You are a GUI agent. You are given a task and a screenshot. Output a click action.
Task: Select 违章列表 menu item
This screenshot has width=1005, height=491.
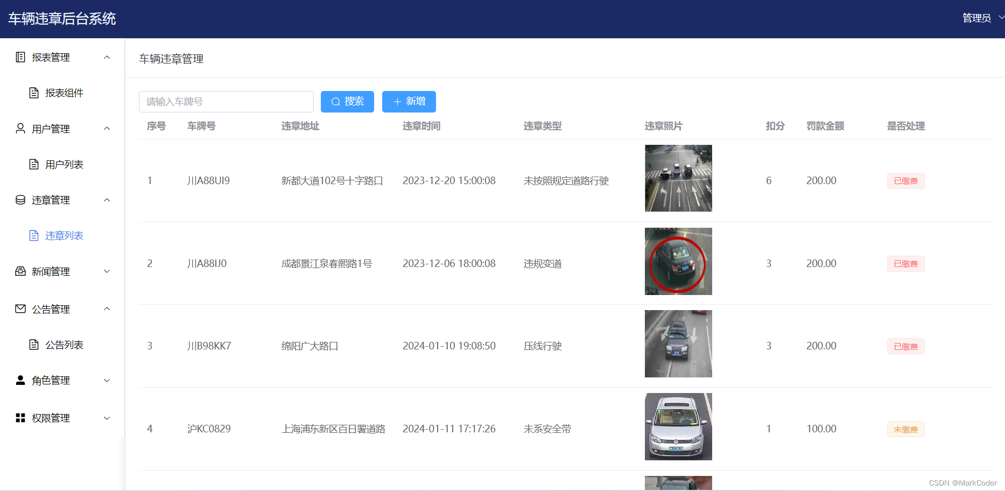62,235
